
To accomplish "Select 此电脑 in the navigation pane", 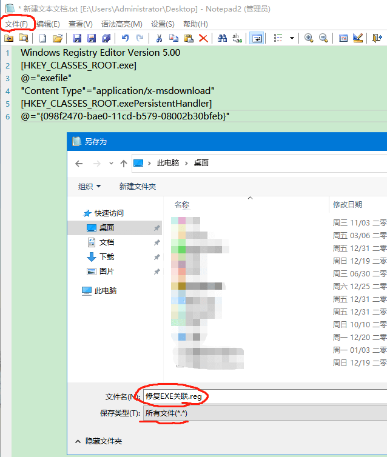I will coord(105,291).
